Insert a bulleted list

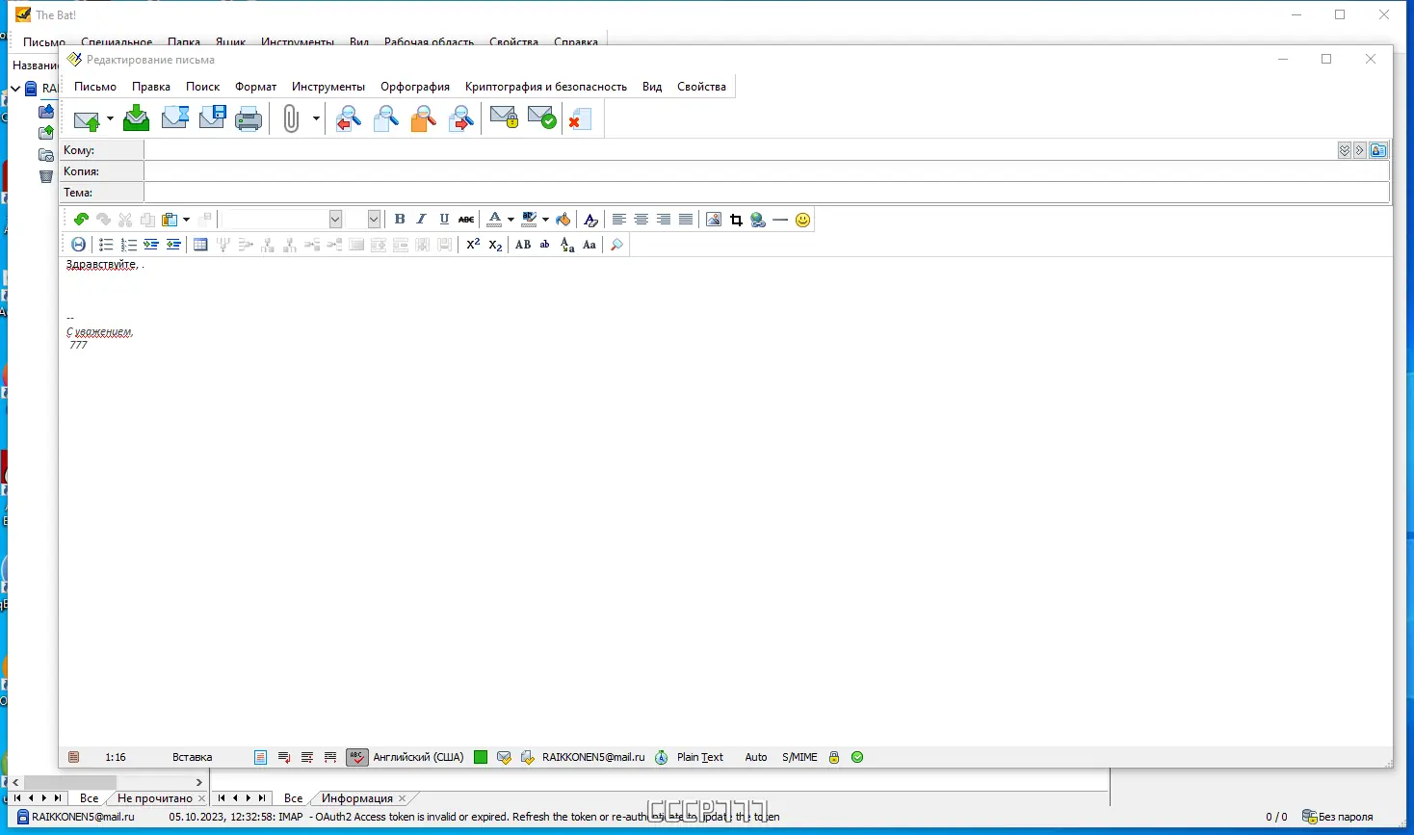pyautogui.click(x=106, y=245)
